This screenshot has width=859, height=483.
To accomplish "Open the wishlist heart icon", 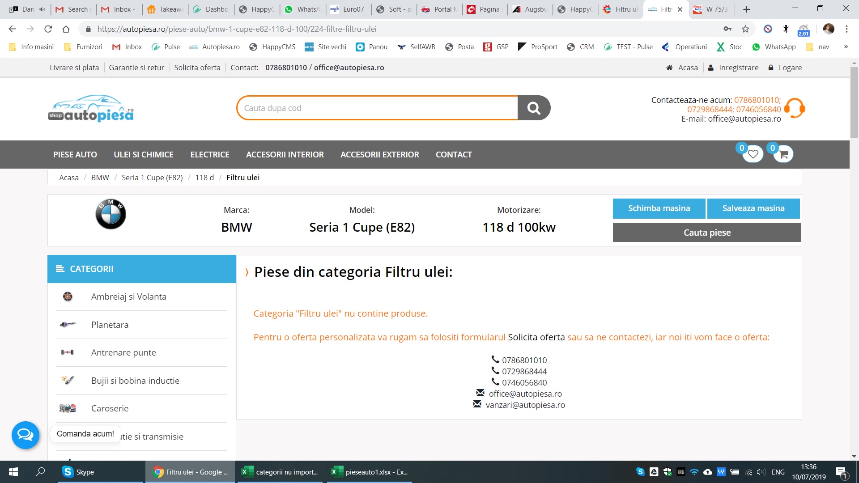I will (753, 154).
